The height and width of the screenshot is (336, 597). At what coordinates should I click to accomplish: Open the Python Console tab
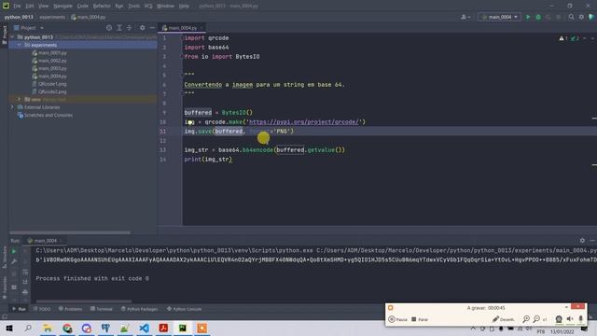tap(185, 309)
